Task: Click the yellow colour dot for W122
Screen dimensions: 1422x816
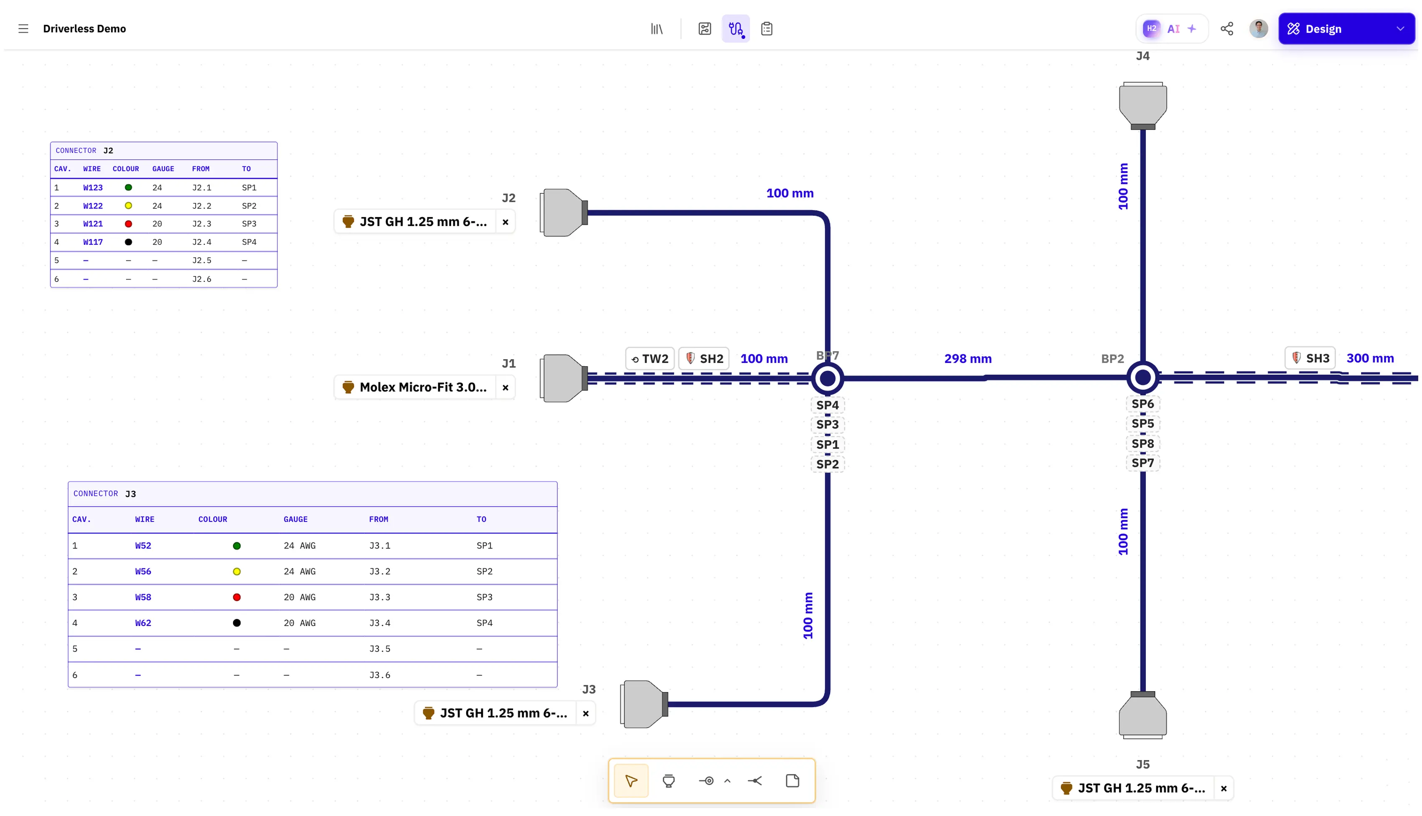Action: pos(128,206)
